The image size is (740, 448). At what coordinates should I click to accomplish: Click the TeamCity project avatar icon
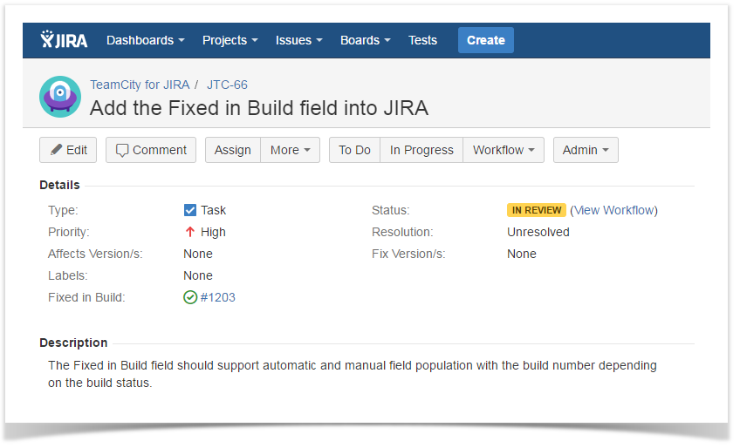coord(60,97)
